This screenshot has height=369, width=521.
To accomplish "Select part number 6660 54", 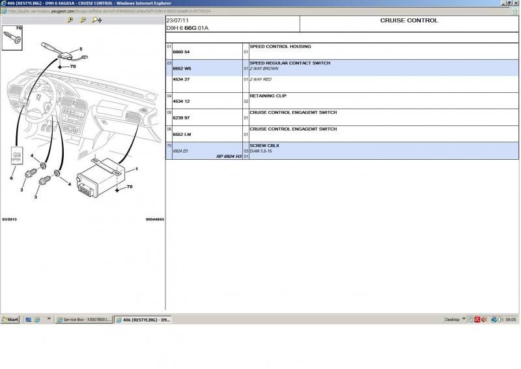I will [x=181, y=52].
